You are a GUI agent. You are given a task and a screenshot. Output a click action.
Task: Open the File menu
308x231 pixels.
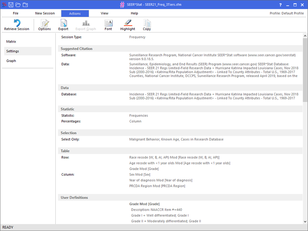click(x=16, y=13)
